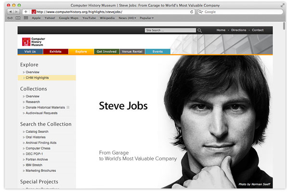Select the Get Involved tab
This screenshot has width=287, height=192.
[x=107, y=51]
